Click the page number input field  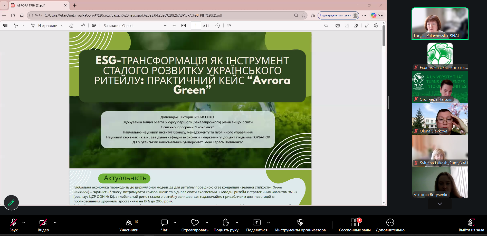[196, 26]
